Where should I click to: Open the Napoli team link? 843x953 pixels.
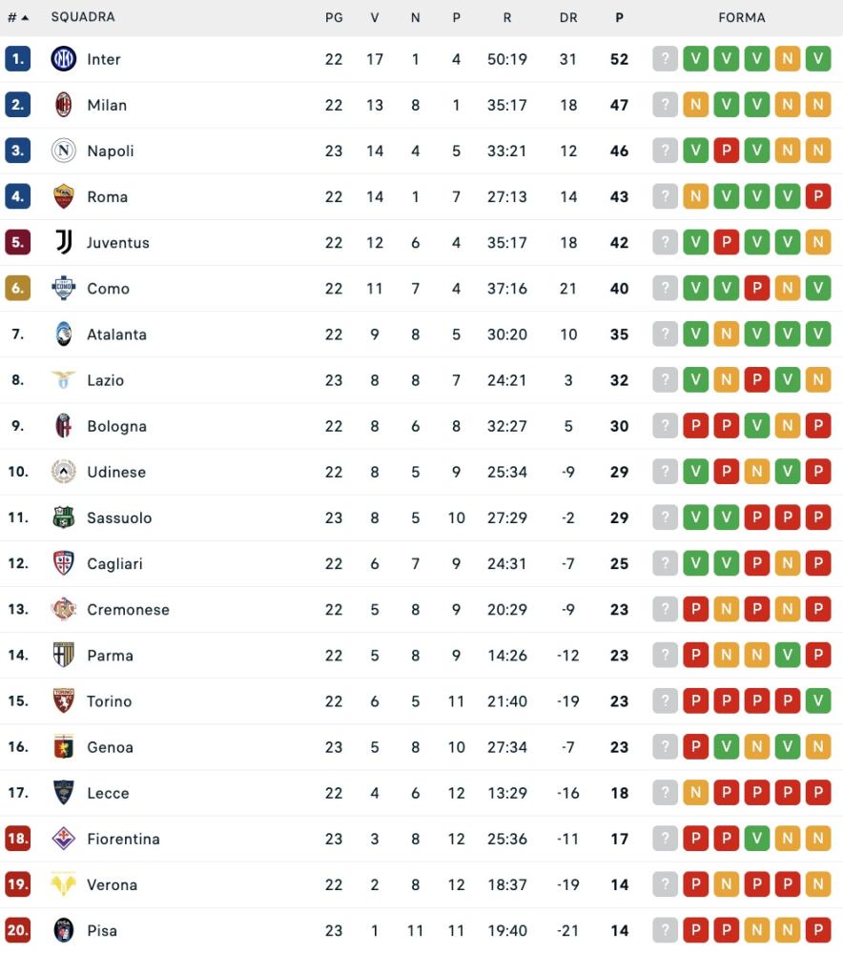(111, 151)
